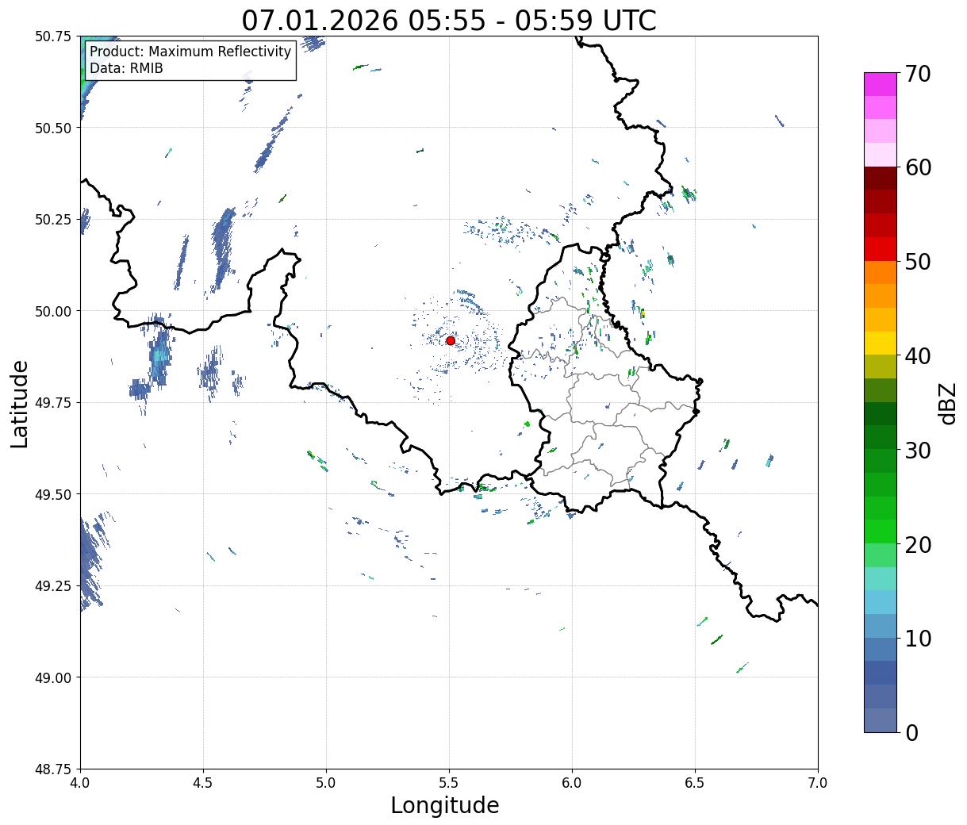Click the colorbar tick label 0
This screenshot has height=825, width=967.
[911, 732]
